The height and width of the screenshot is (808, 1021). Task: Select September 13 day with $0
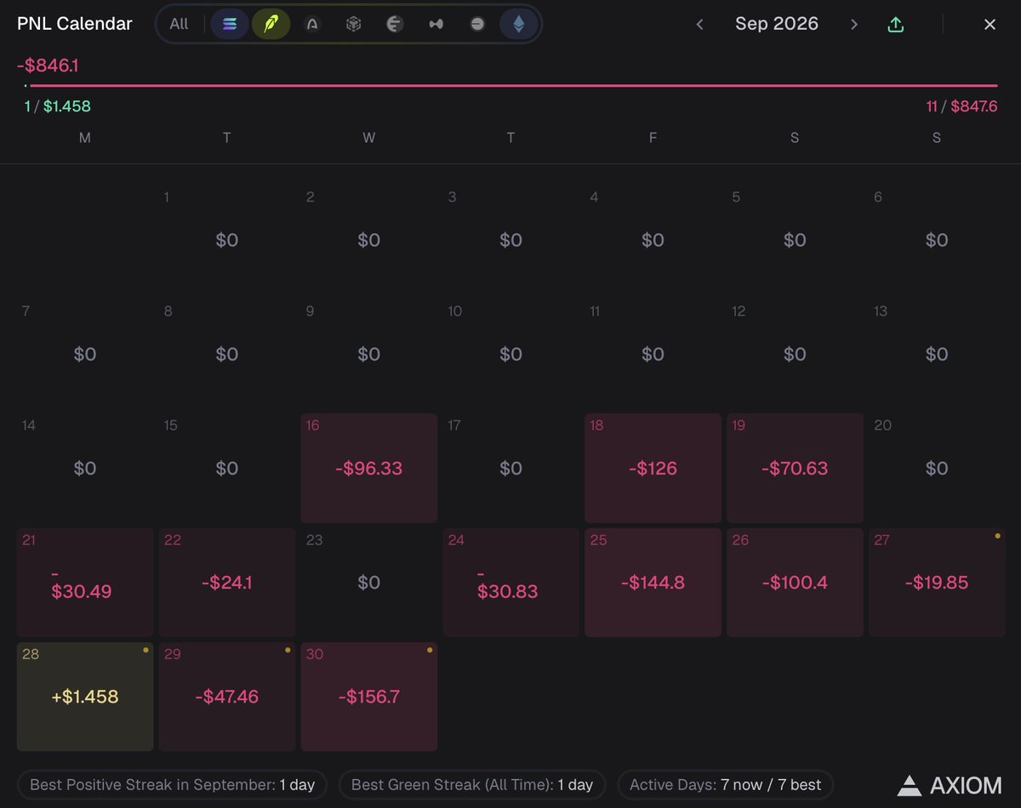click(937, 354)
